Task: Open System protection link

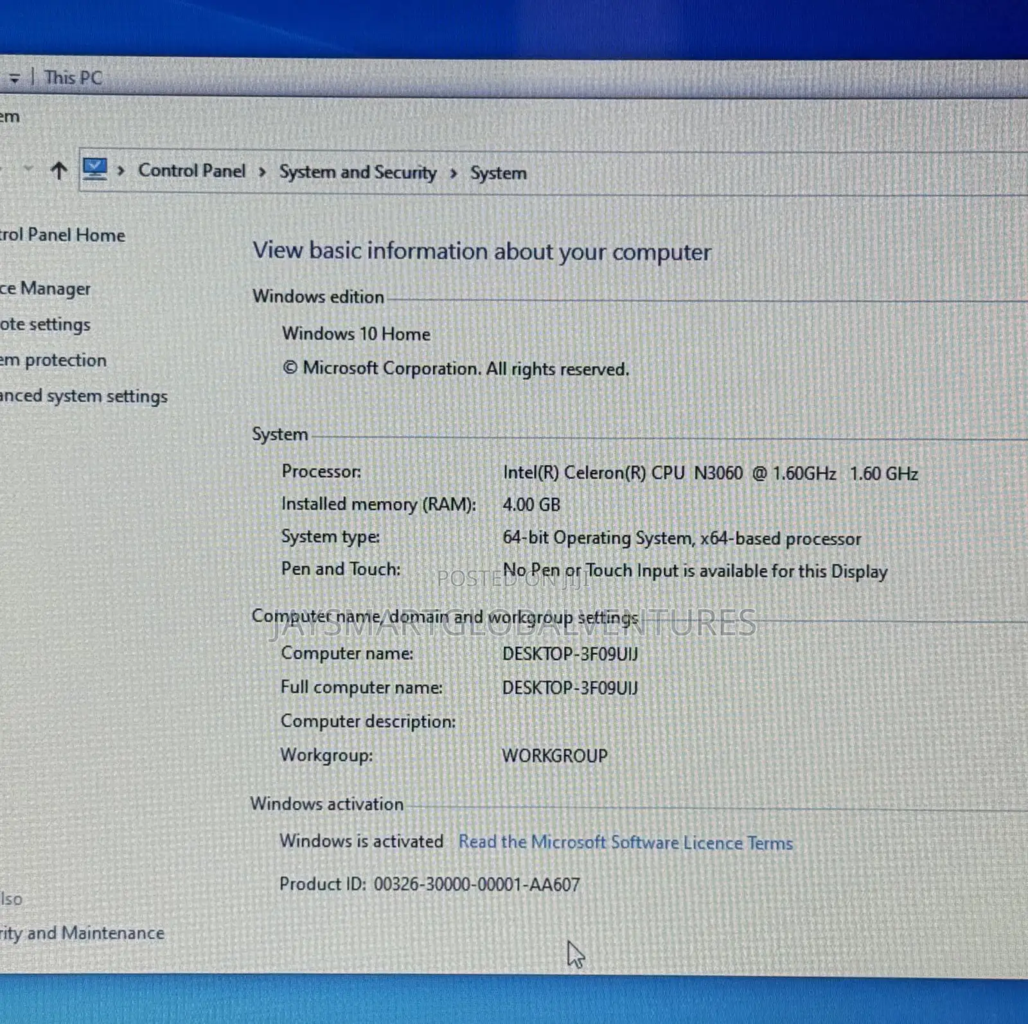Action: (53, 360)
